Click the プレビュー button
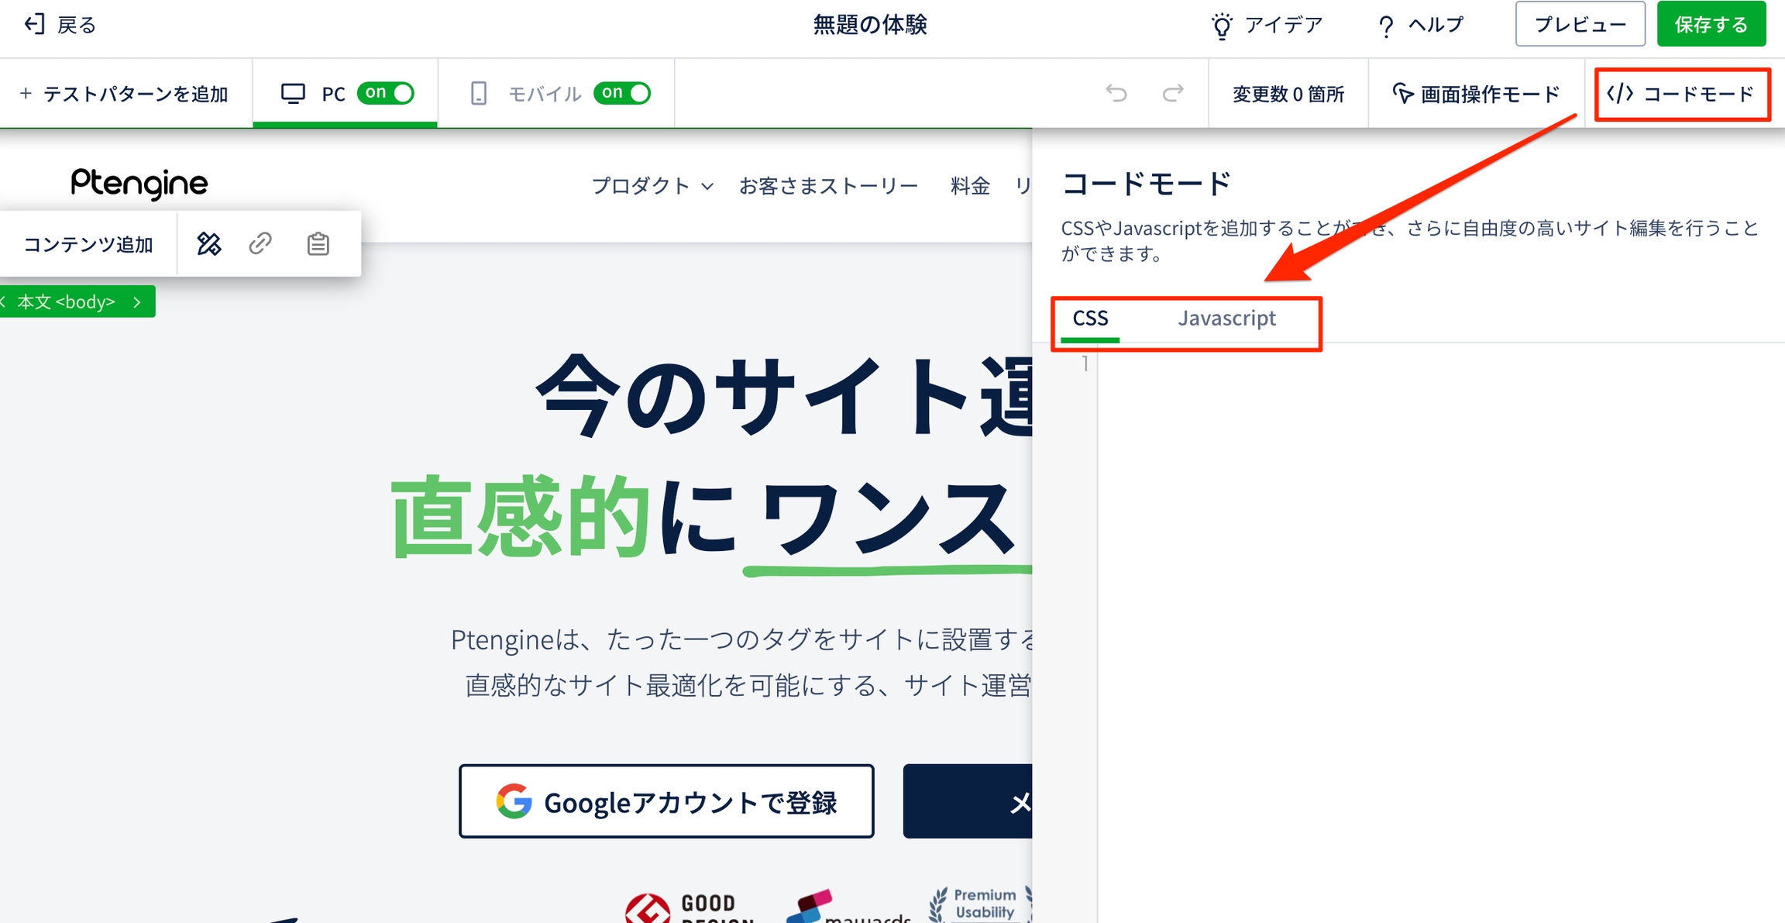 [1580, 25]
